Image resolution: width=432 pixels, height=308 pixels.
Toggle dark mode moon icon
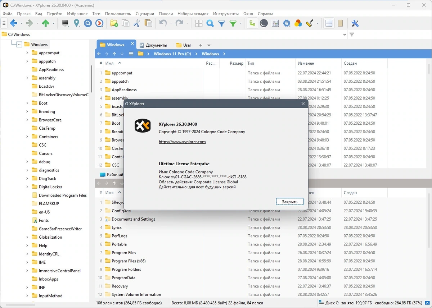pos(264,23)
